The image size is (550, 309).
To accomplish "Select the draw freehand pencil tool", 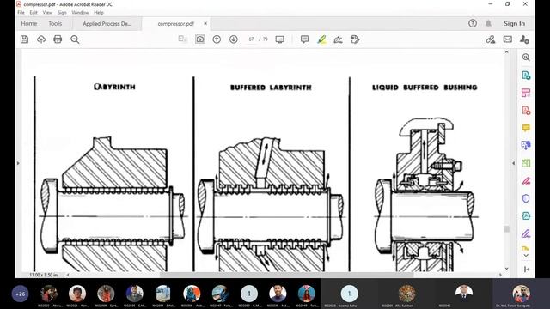I will [x=338, y=39].
